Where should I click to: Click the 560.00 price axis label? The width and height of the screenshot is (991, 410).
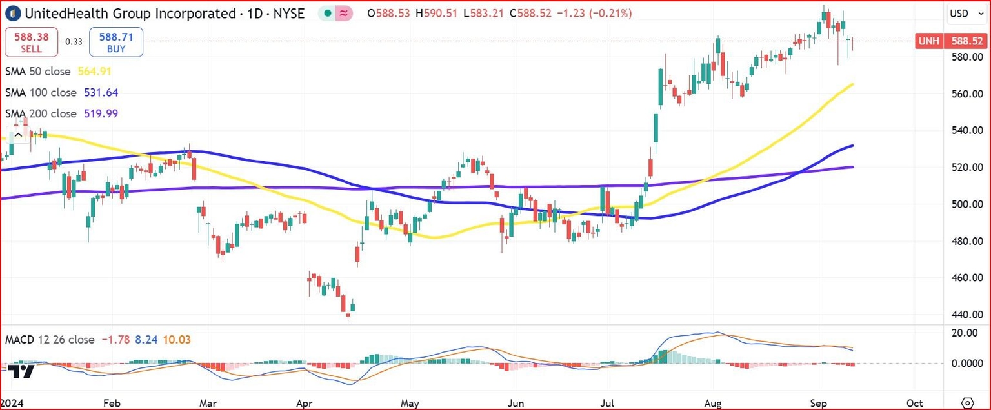click(x=966, y=93)
